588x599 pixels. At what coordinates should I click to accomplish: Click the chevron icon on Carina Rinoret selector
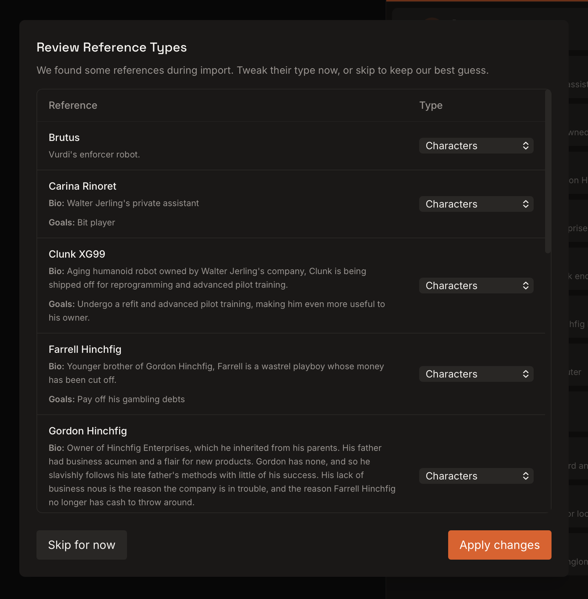[x=525, y=204]
